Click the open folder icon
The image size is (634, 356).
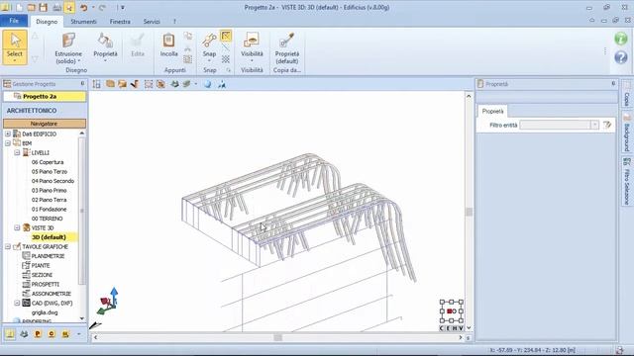(31, 7)
